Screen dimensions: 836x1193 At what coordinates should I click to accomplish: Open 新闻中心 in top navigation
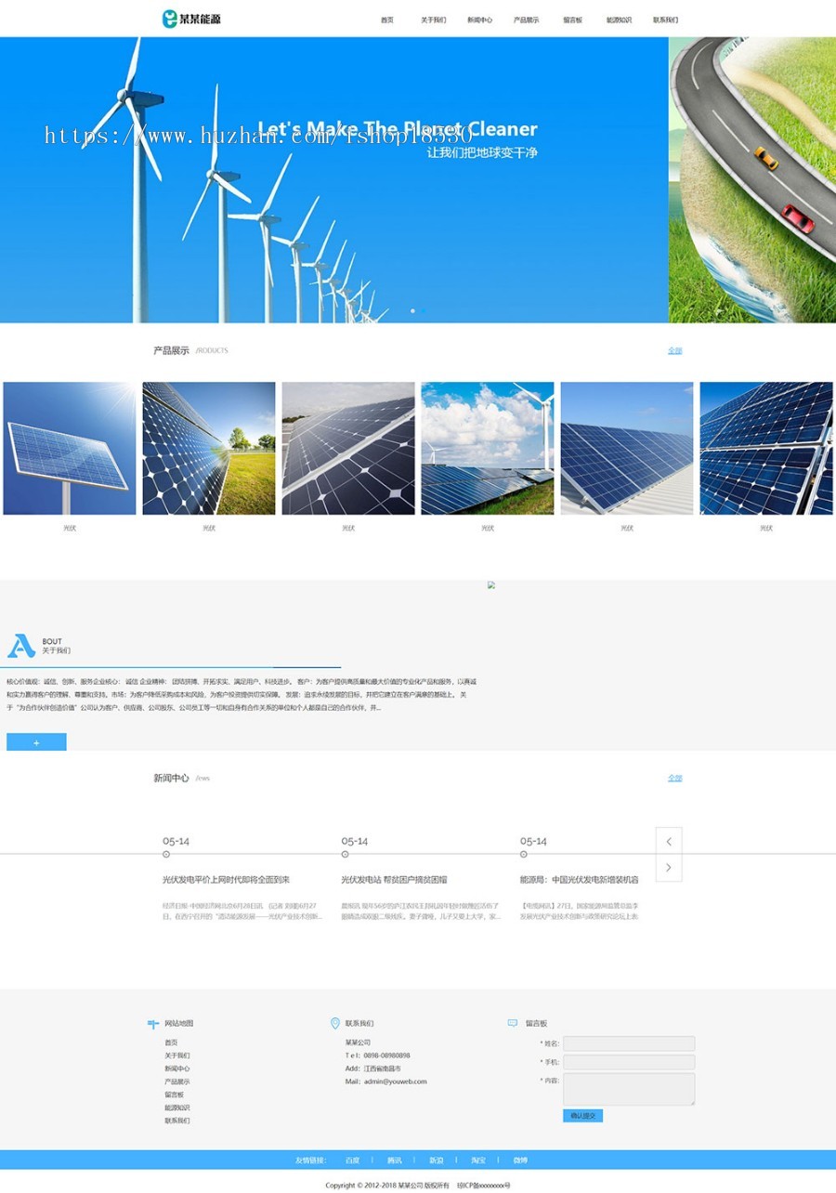click(x=479, y=20)
